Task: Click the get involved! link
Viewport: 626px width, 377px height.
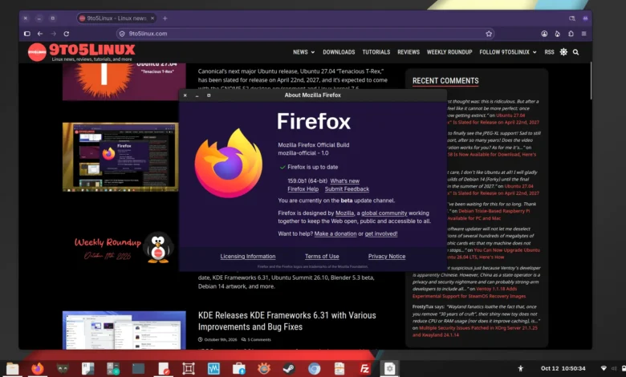Action: [x=381, y=233]
